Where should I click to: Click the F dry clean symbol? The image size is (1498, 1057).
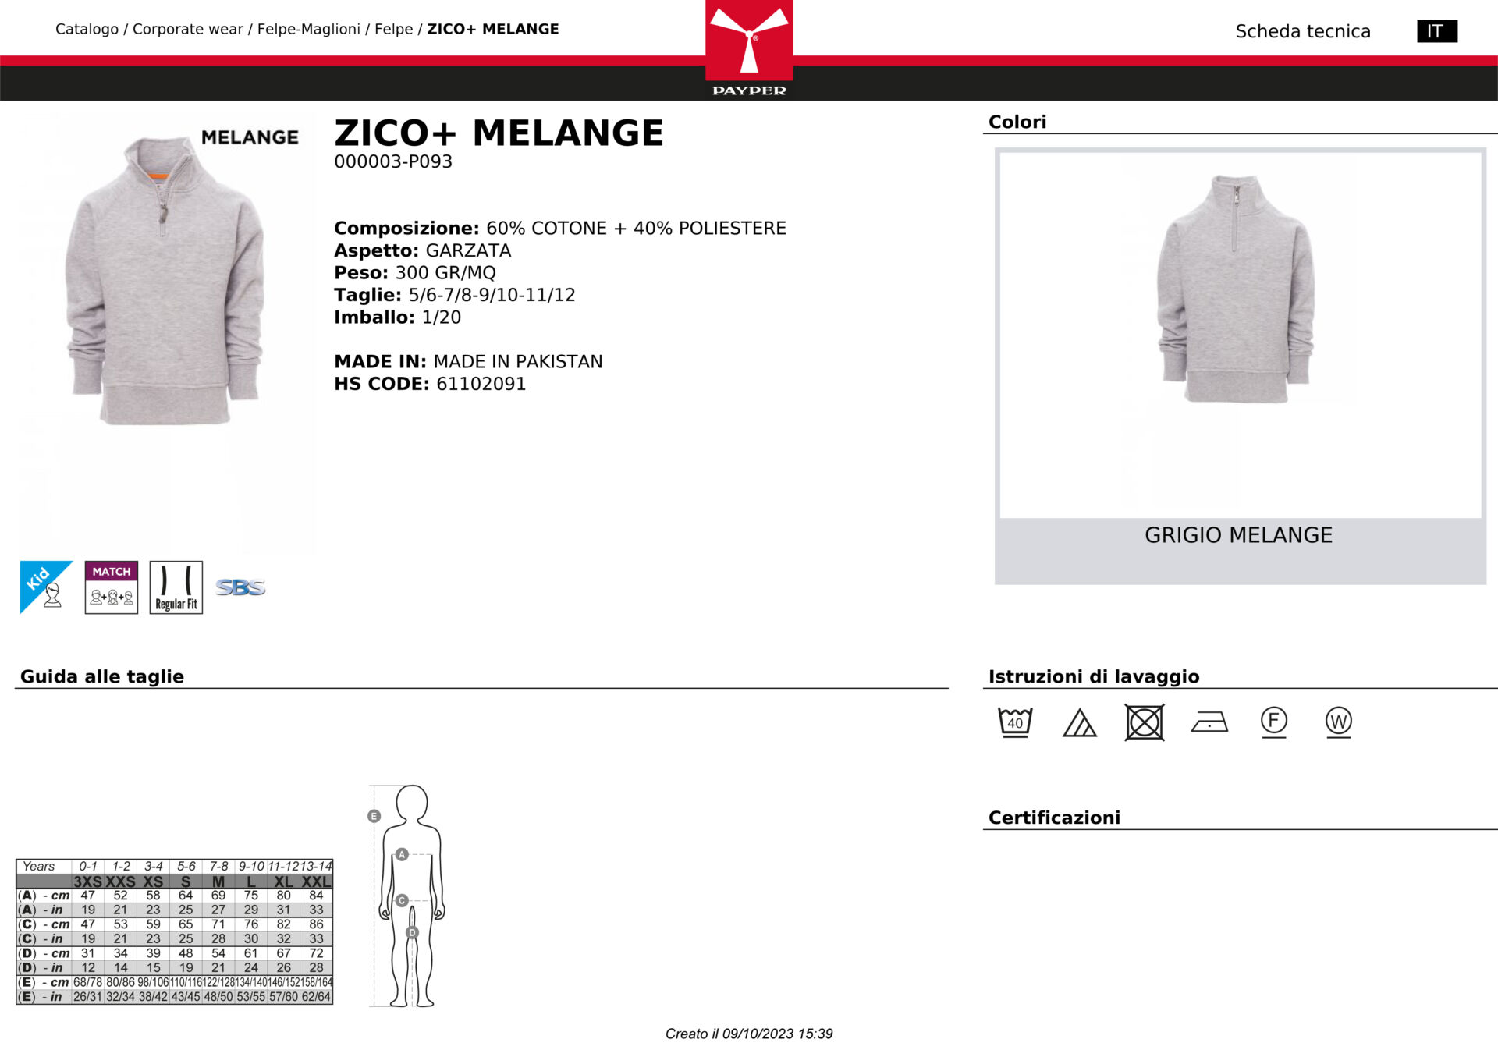(1274, 722)
